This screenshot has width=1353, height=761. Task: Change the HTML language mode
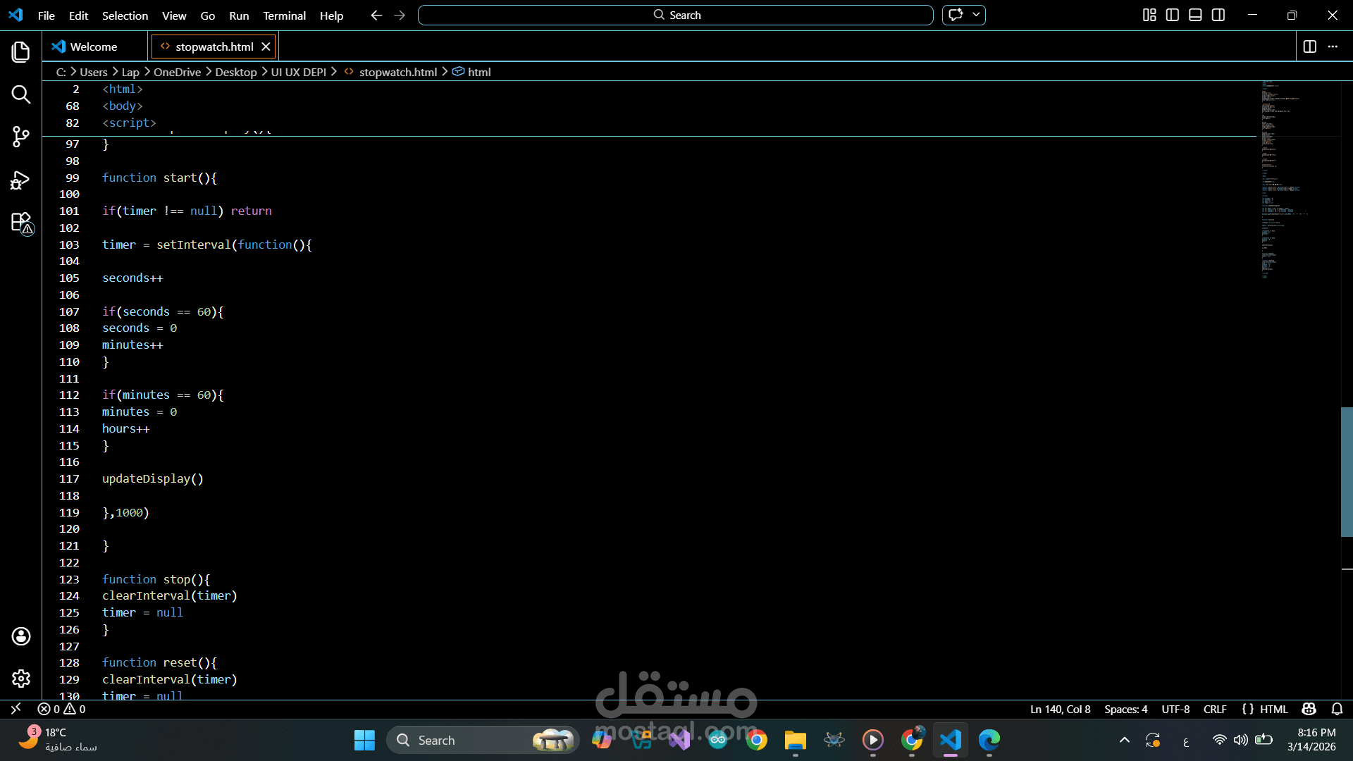pyautogui.click(x=1273, y=709)
